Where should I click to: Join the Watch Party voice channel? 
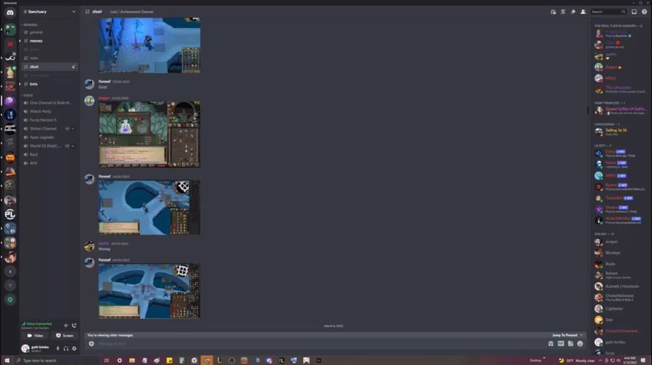point(50,111)
